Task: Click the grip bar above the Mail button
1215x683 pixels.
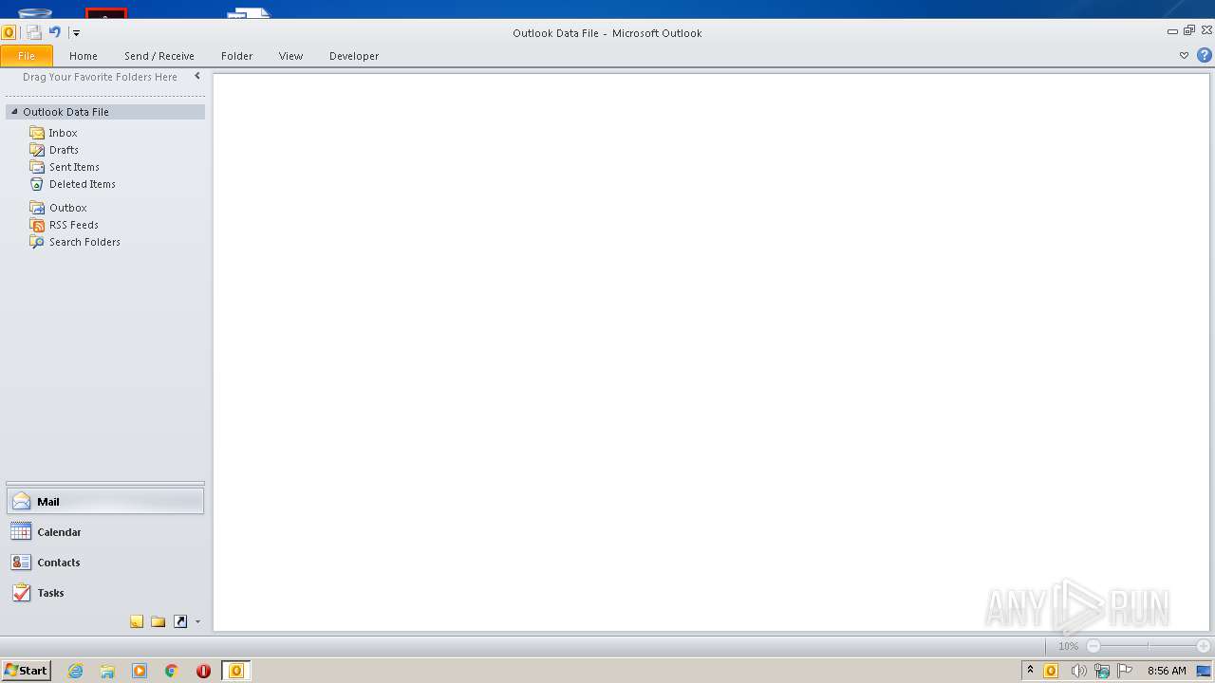Action: pyautogui.click(x=105, y=484)
